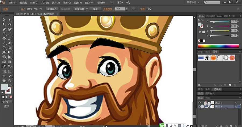
Task: Open arrange documents dropdown in menu bar
Action: 120,3
